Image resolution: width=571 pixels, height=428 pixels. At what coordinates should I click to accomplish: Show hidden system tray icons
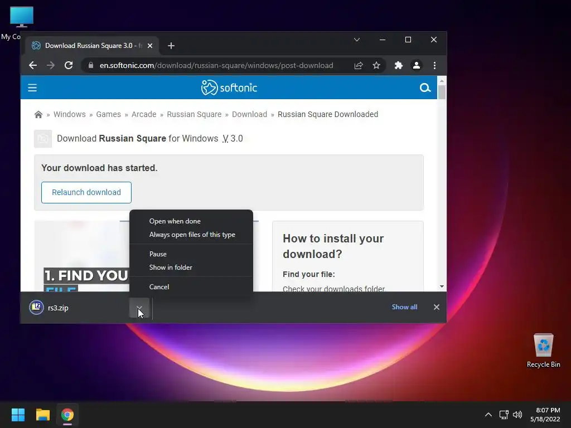coord(488,415)
